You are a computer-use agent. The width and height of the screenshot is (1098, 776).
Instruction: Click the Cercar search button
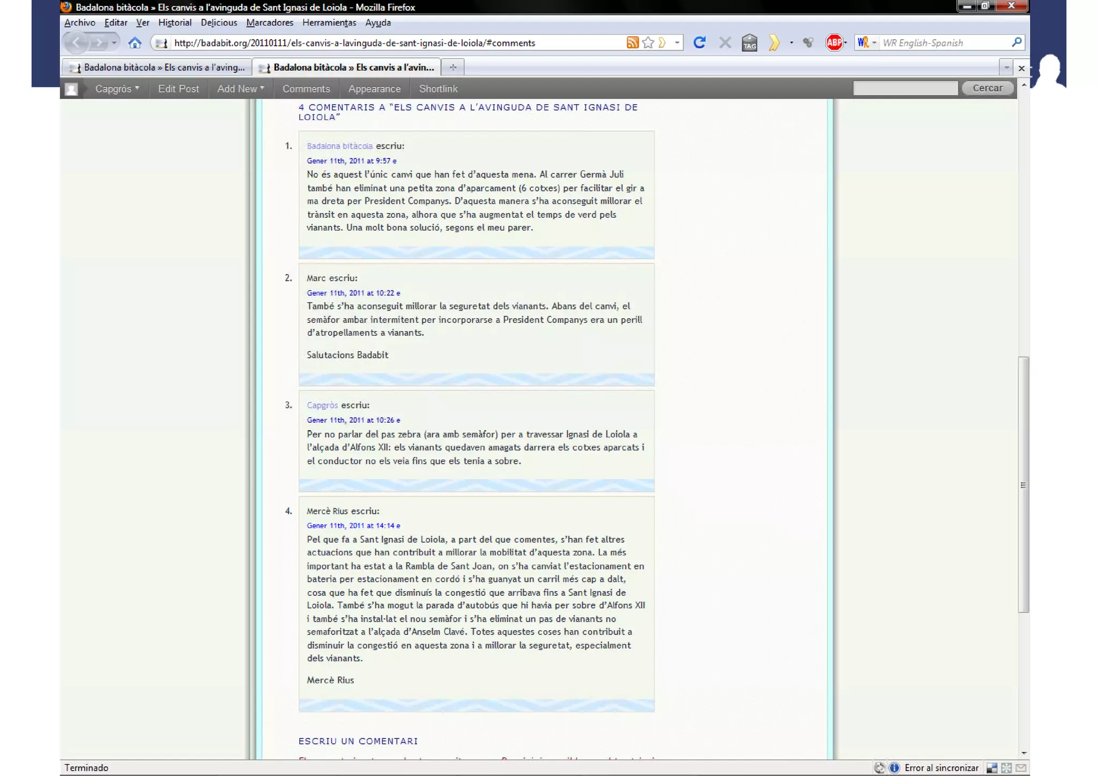coord(987,88)
